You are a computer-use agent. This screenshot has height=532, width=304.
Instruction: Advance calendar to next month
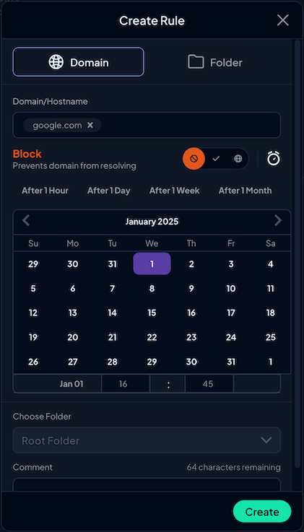[x=278, y=221]
